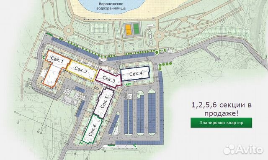This screenshot has height=160, width=268.
Task: Click the '1,2,5,6 секции в продаже!' text
Action: point(222,109)
